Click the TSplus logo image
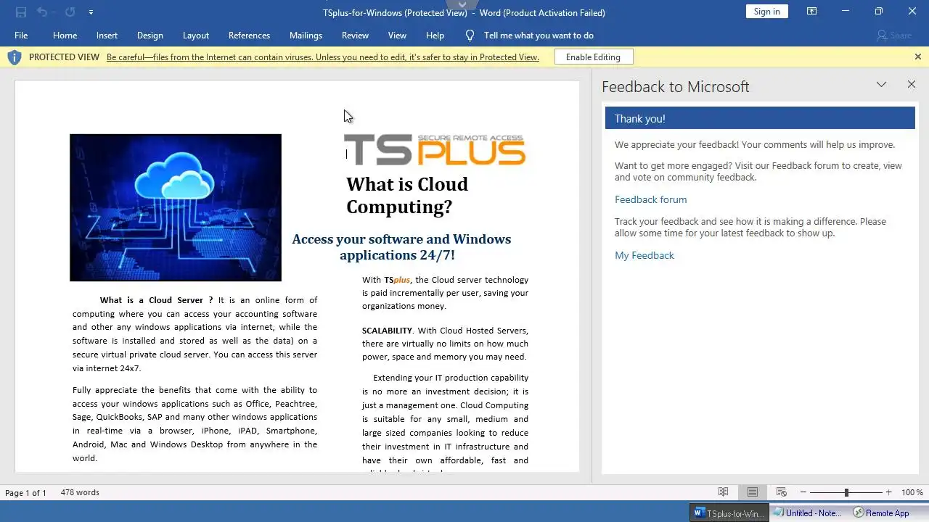Viewport: 929px width, 522px height. tap(435, 149)
